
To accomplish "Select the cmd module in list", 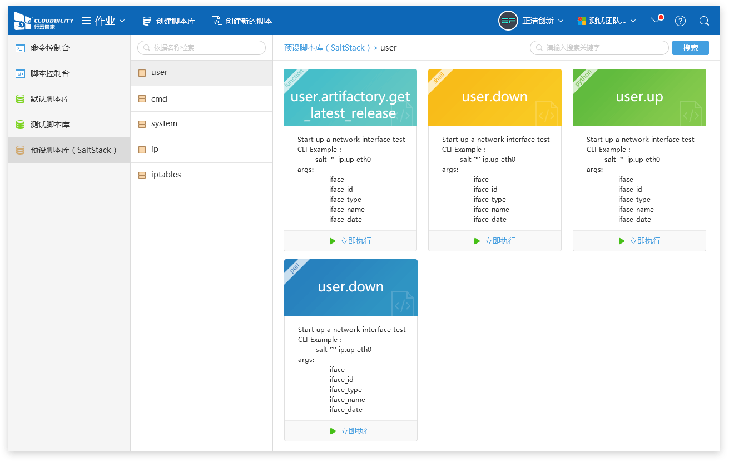I will coord(159,99).
